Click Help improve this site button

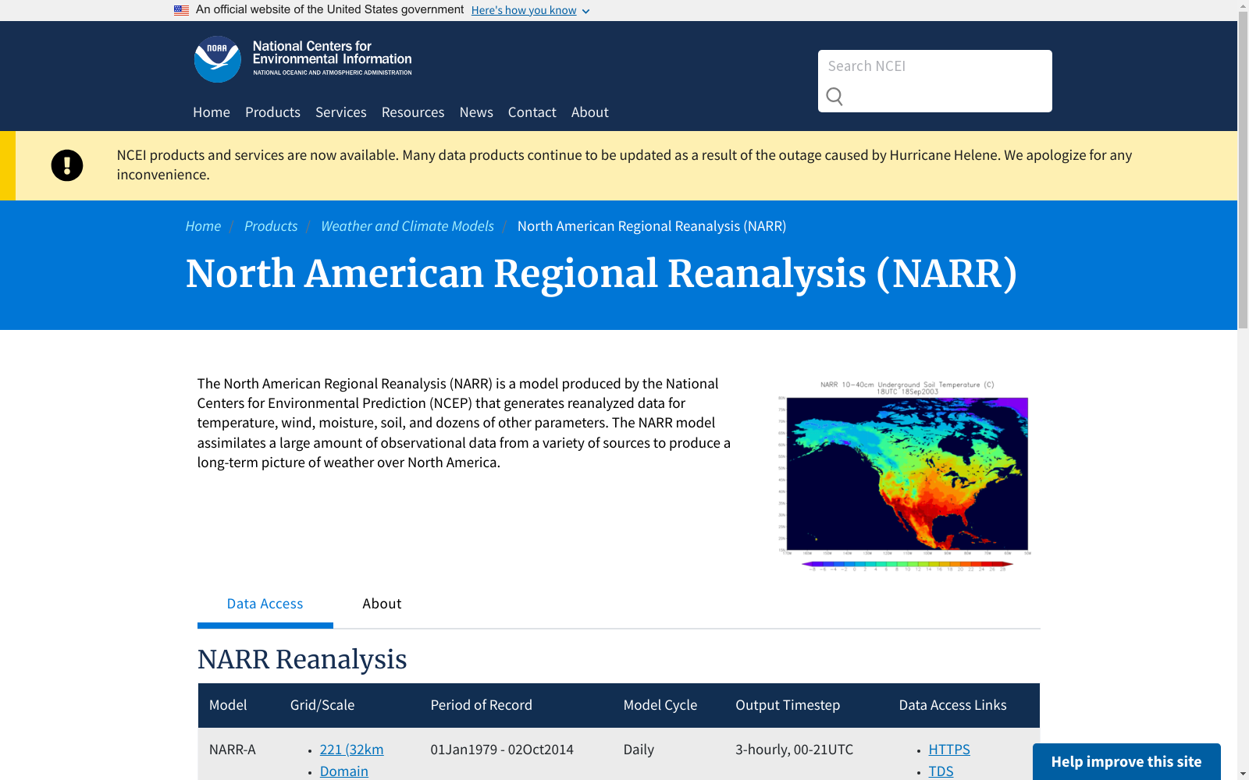(x=1126, y=762)
